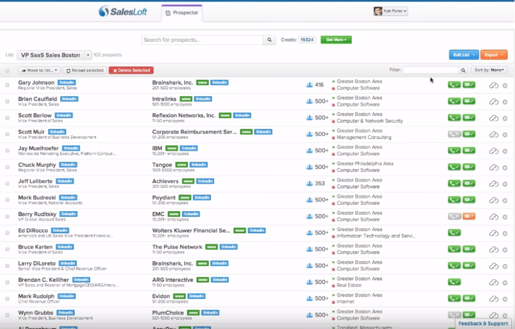515x329 pixels.
Task: Open Gary Johnson prospect name
Action: [x=36, y=83]
